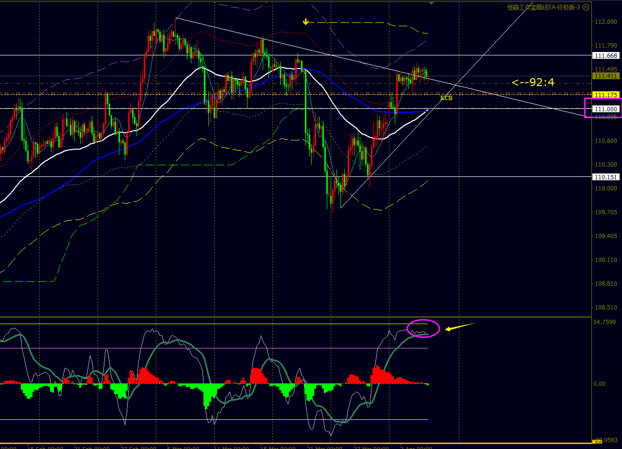Click the 111.175 yellow price label
Viewport: 622px width, 449px height.
605,94
